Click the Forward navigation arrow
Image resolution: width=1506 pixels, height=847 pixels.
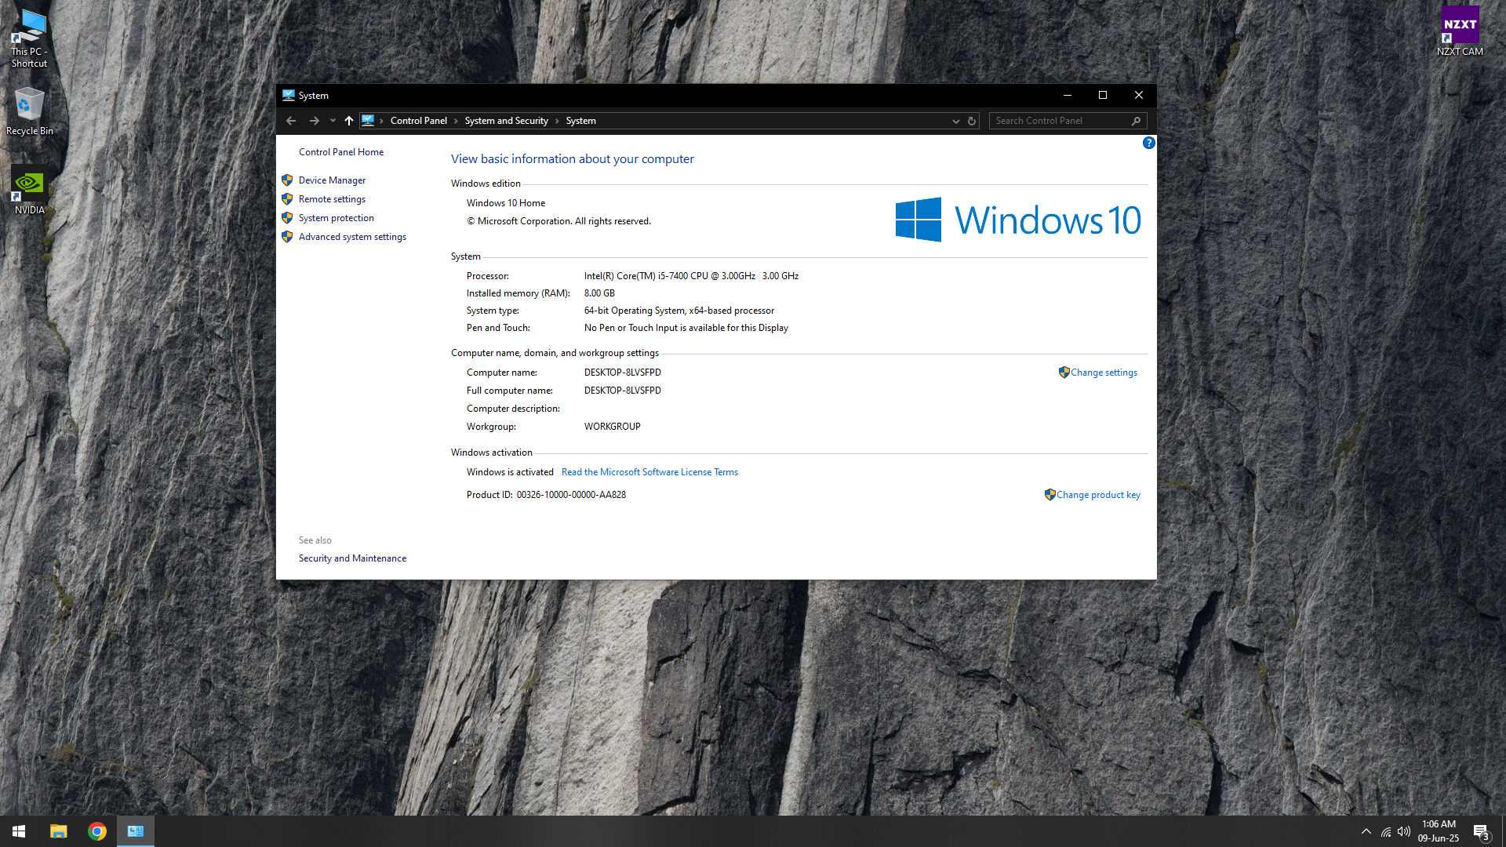pos(314,121)
